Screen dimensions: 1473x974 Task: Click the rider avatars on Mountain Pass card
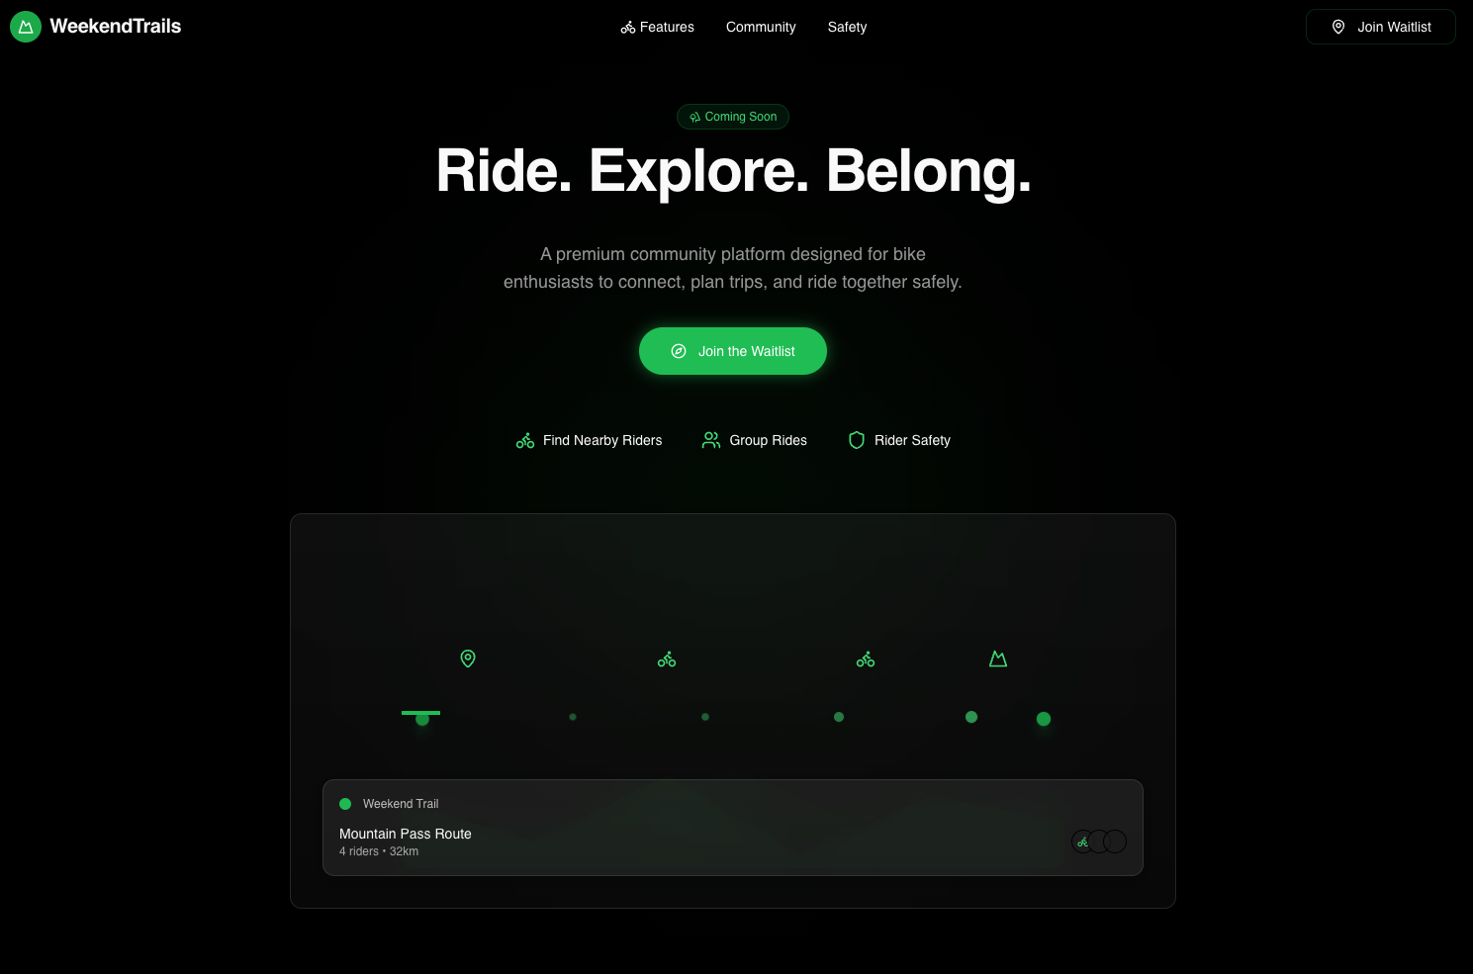pos(1099,841)
